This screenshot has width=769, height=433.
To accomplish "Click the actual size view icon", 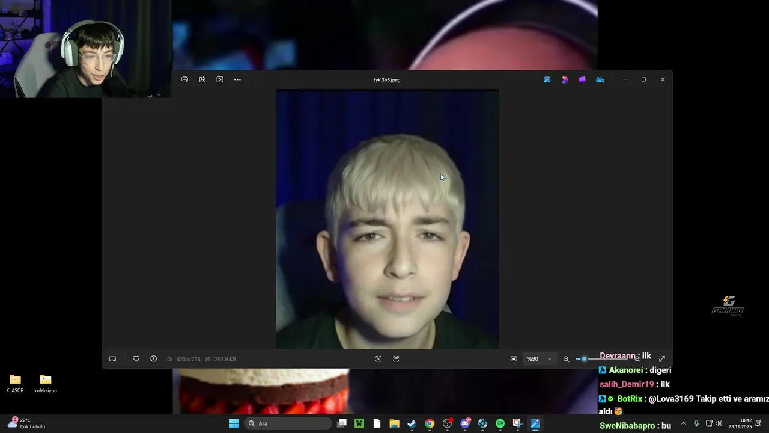I will coord(514,359).
